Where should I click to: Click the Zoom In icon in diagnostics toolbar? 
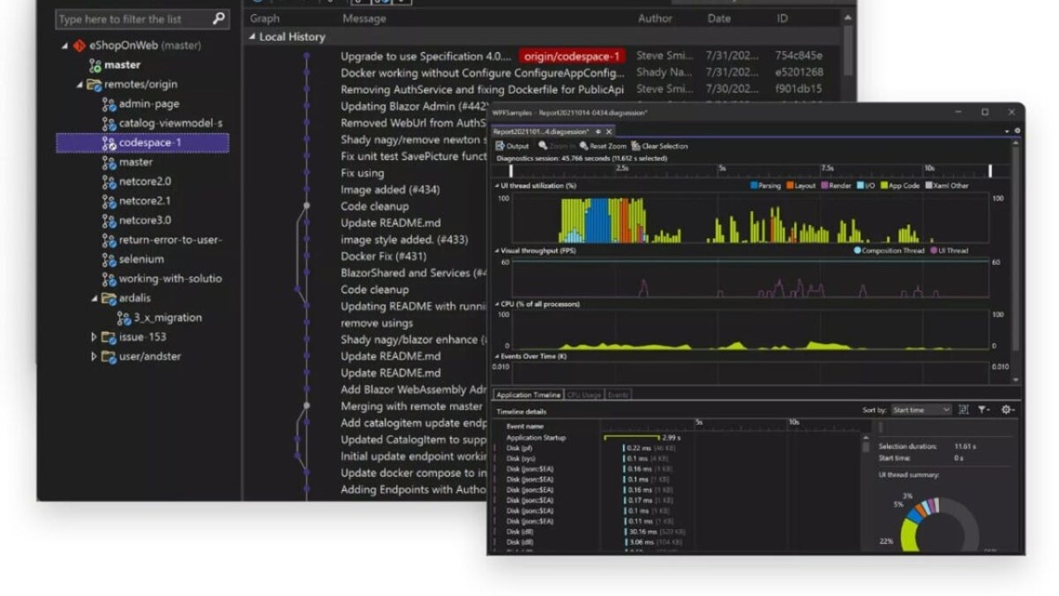543,147
